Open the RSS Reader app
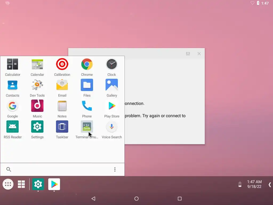273x205 pixels. (x=13, y=130)
